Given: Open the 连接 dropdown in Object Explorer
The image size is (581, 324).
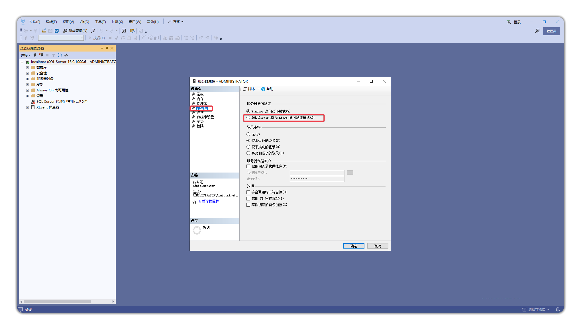Looking at the screenshot, I should coord(25,55).
